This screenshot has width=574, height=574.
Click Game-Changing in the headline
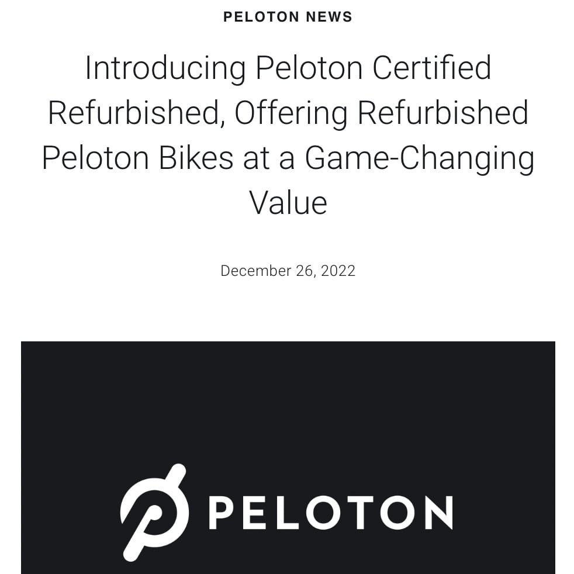(420, 158)
